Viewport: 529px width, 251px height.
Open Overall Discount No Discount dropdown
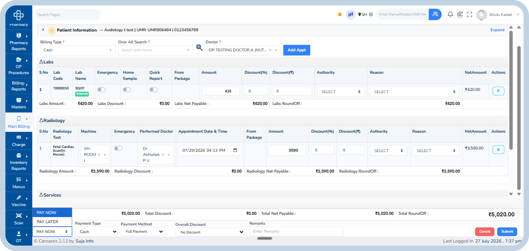point(210,232)
